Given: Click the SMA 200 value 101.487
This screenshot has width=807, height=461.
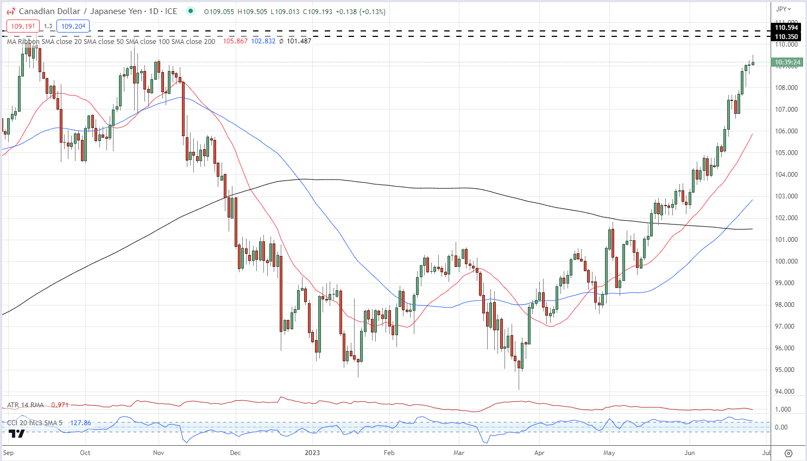Looking at the screenshot, I should [x=299, y=41].
